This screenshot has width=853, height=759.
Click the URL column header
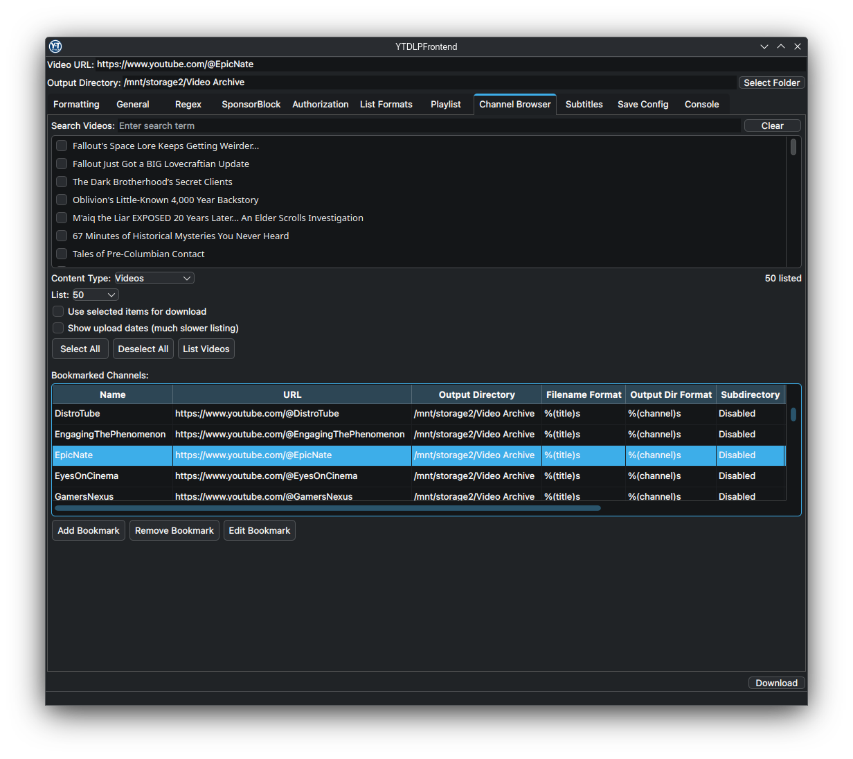(x=292, y=394)
